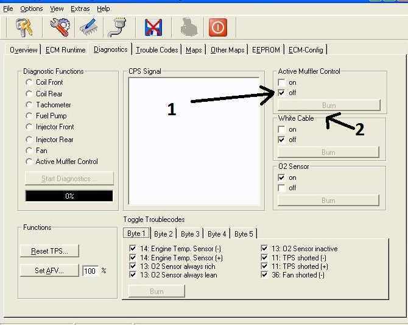The image size is (408, 325).
Task: Select the Fan diagnostic option
Action: point(29,151)
